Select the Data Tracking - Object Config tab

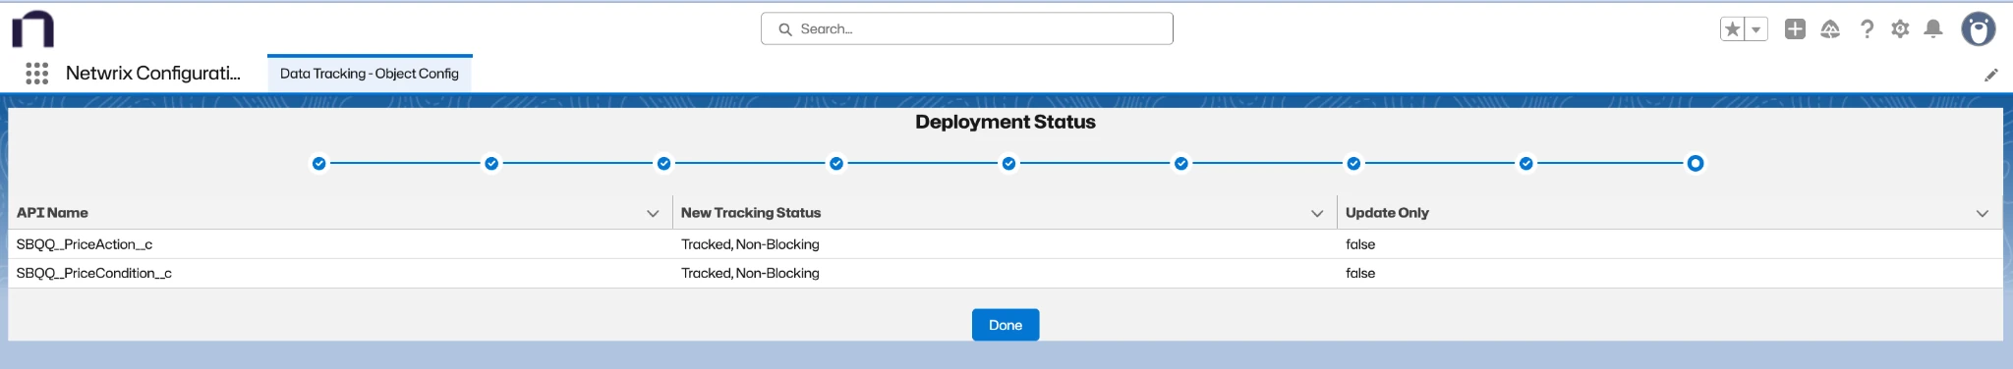tap(370, 74)
